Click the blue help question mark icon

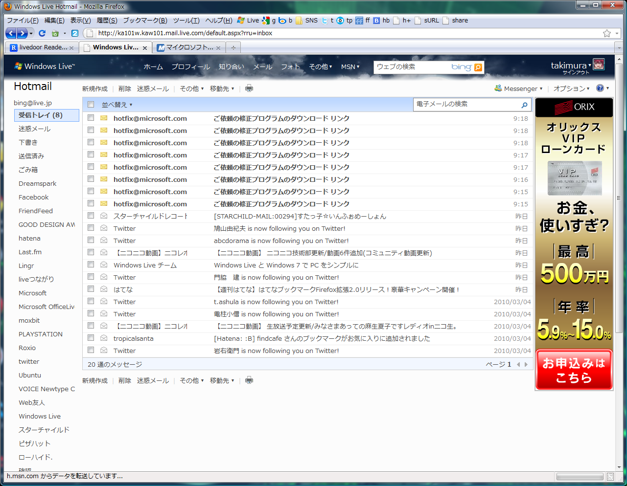[600, 88]
